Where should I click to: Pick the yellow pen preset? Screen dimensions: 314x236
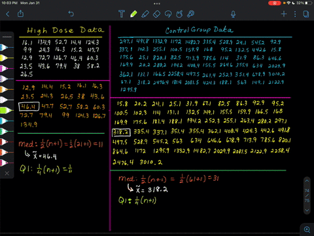(x=6, y=58)
